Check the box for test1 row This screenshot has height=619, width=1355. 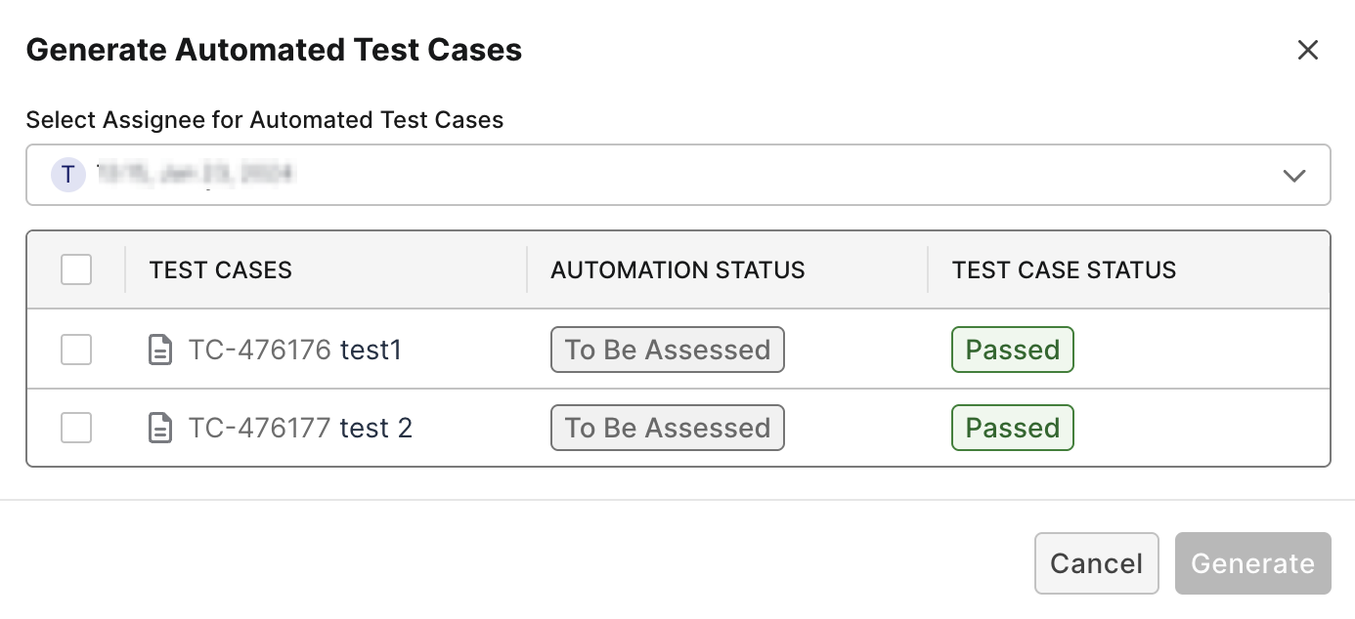click(x=76, y=350)
